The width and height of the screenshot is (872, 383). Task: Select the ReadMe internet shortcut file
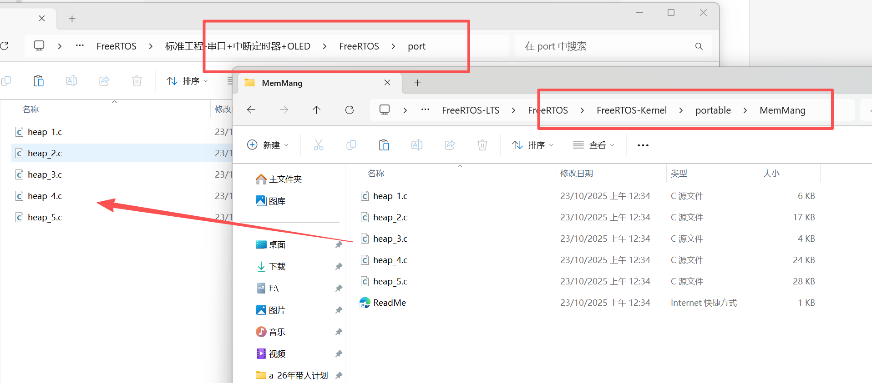389,303
